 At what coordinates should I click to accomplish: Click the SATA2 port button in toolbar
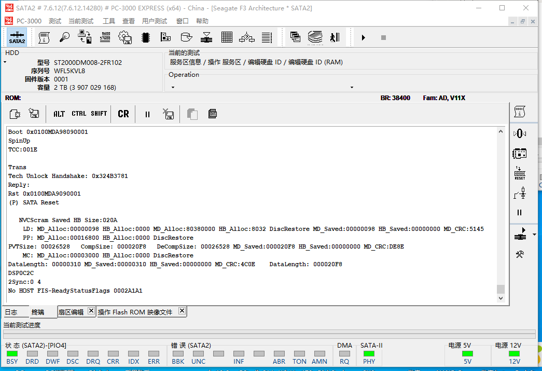(x=17, y=37)
